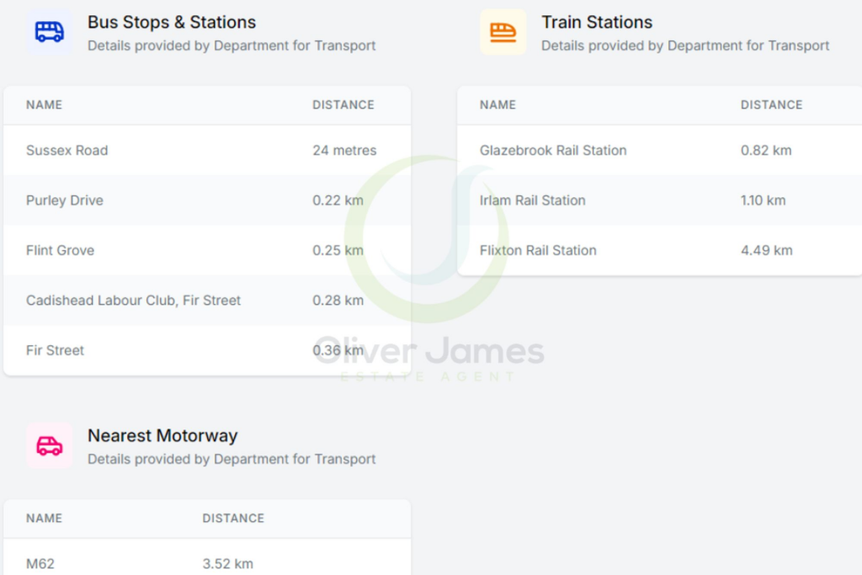Viewport: 862px width, 575px height.
Task: Click the pink car motorway icon
Action: 49,446
